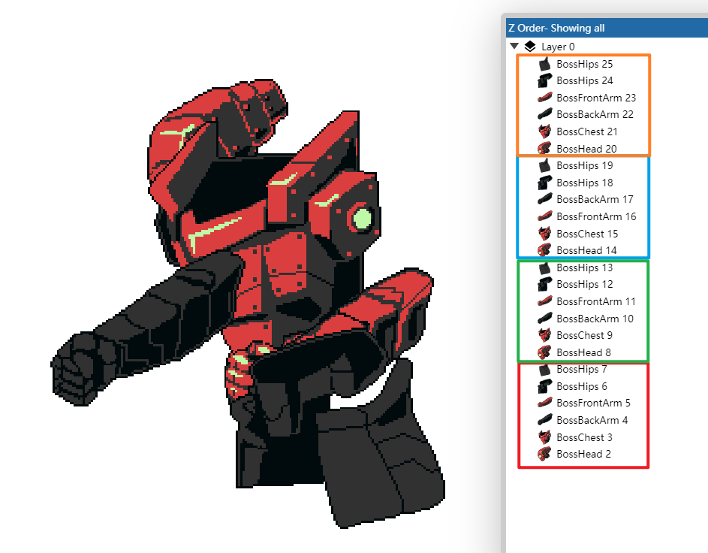Click the BossChest 15 thumbnail icon
The height and width of the screenshot is (553, 708).
[x=544, y=233]
